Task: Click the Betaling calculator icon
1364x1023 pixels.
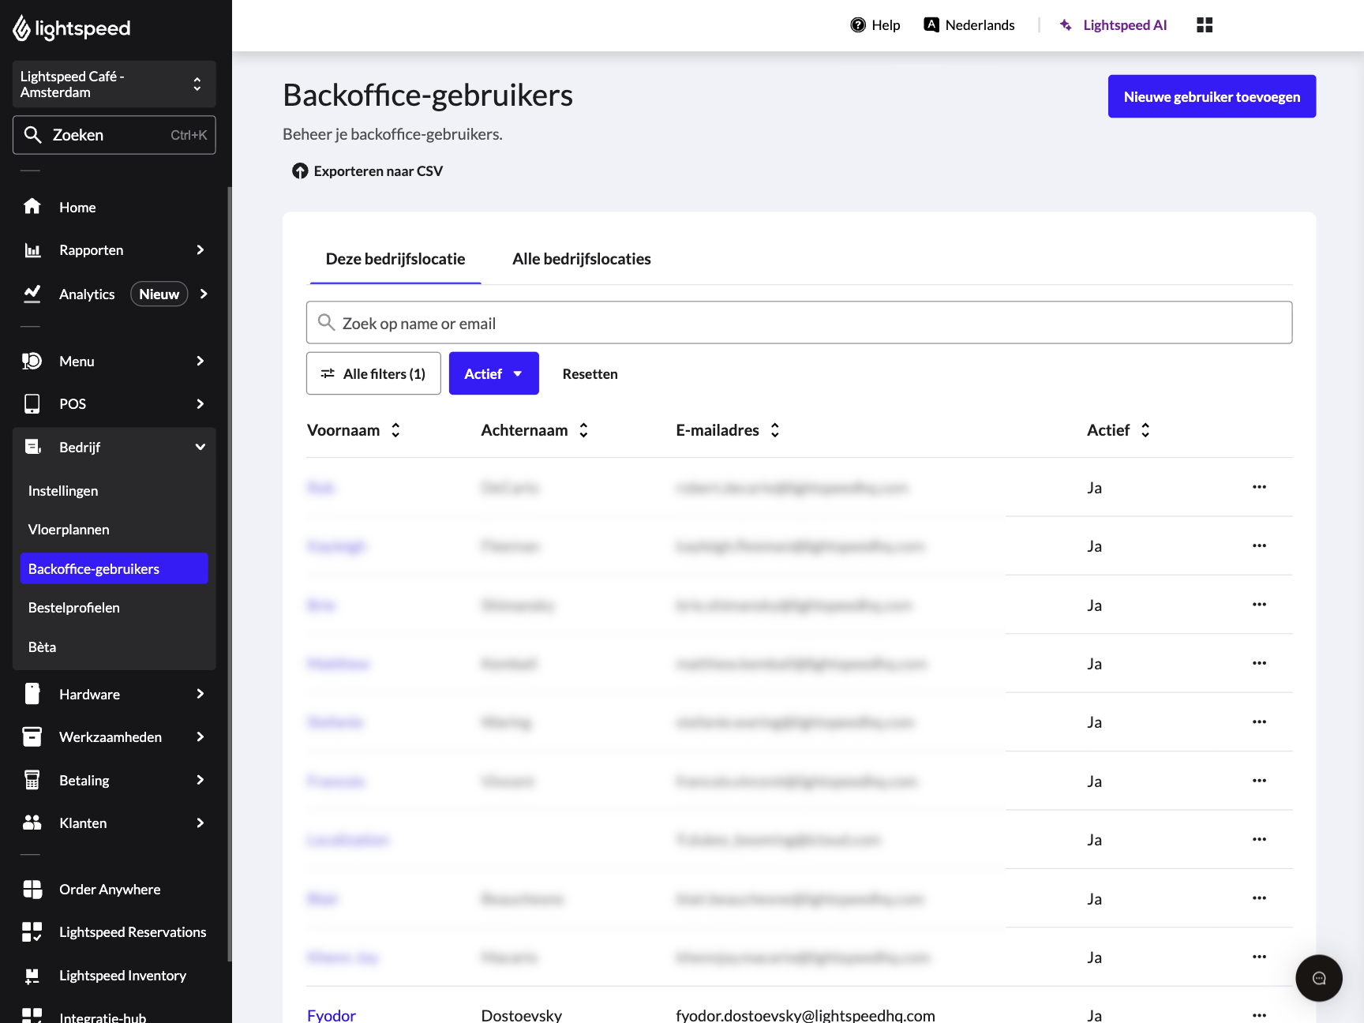Action: coord(32,780)
